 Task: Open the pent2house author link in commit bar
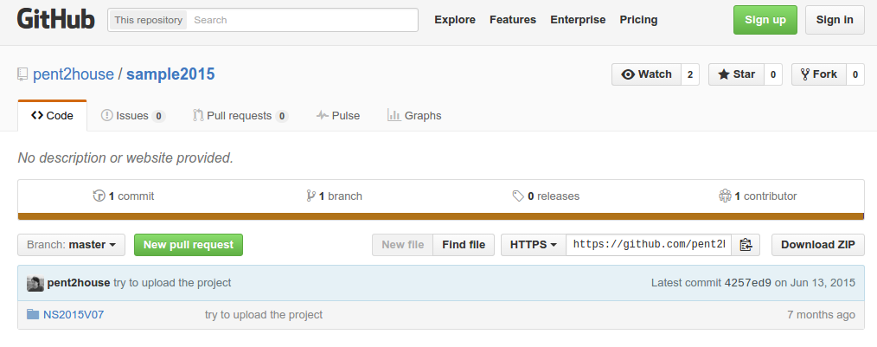79,283
